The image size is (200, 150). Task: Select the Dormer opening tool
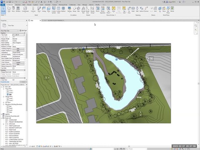pos(146,9)
